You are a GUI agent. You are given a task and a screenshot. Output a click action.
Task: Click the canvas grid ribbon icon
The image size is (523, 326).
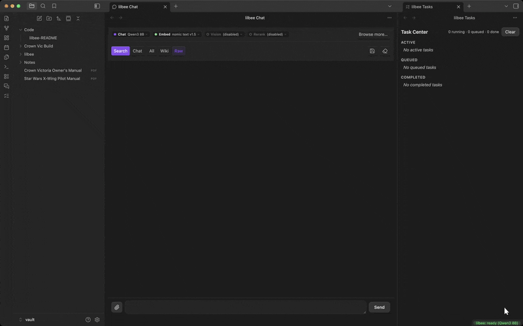coord(7,38)
